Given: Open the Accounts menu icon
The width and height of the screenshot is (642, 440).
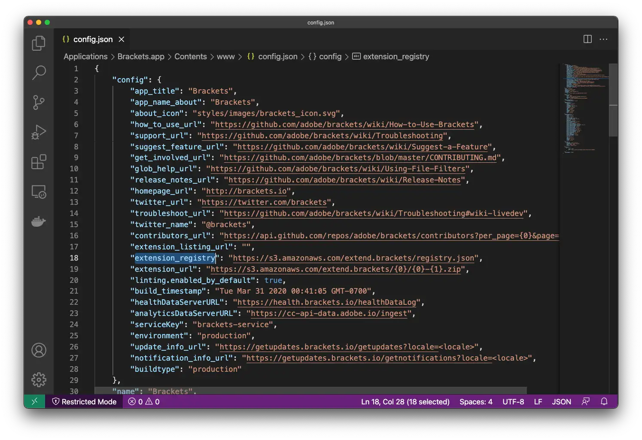Looking at the screenshot, I should (39, 350).
